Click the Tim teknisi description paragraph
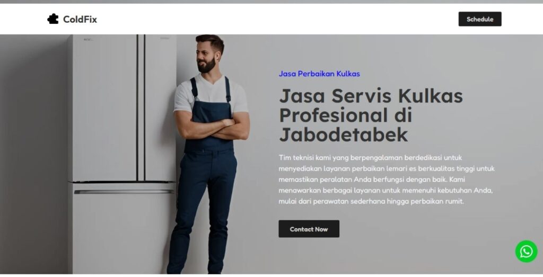Screen dimensions: 543x277 coord(387,180)
